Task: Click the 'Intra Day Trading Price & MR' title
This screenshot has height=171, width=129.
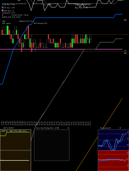Action: (x=47, y=128)
